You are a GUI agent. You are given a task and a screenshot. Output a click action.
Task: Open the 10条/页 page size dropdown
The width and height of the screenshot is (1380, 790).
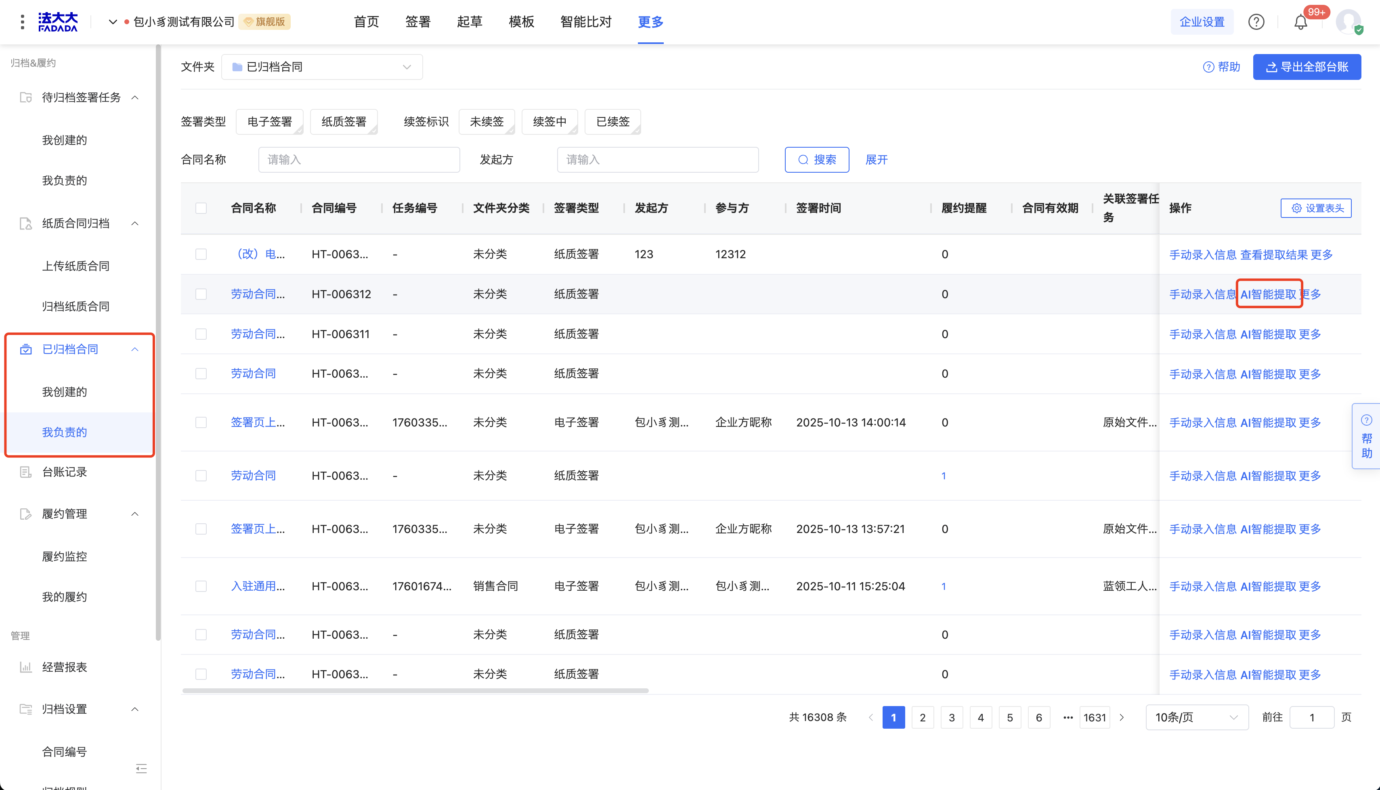(1197, 717)
